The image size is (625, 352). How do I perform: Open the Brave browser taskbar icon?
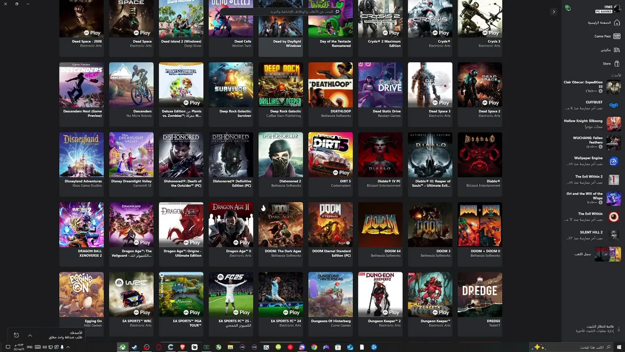(x=183, y=347)
